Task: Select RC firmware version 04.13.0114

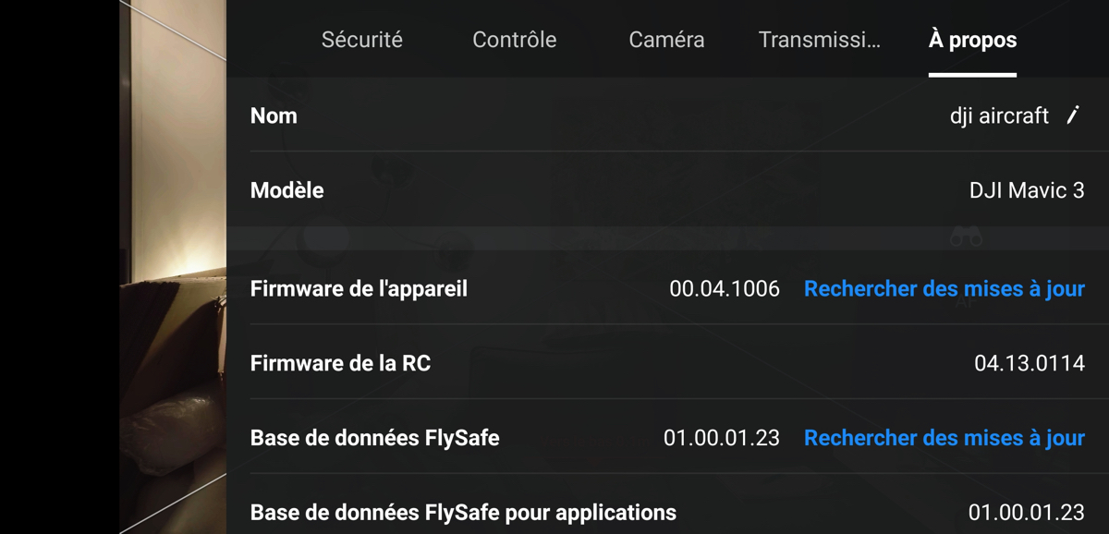Action: 1030,363
